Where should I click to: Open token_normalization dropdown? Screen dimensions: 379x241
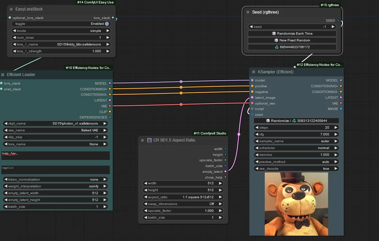pos(55,180)
